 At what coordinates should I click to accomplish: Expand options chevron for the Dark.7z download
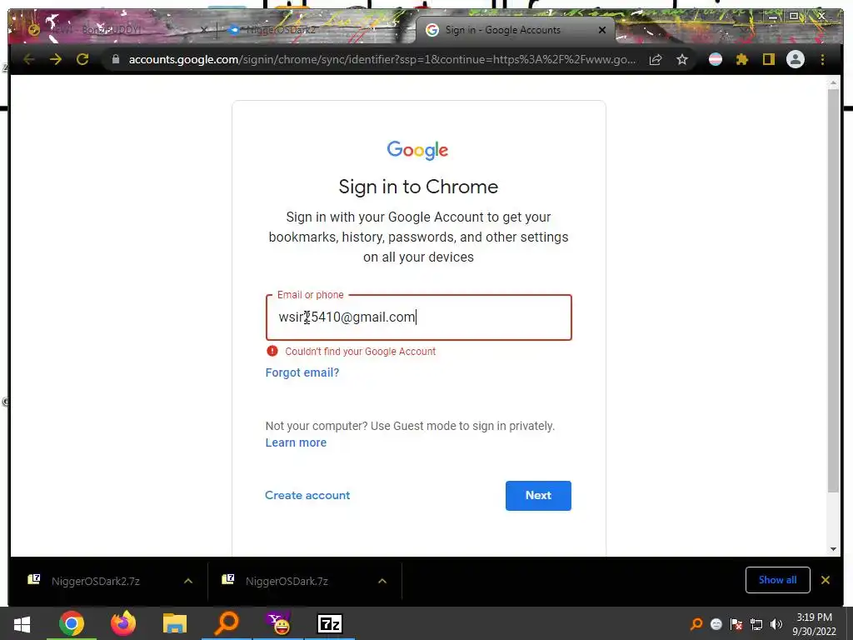coord(382,581)
